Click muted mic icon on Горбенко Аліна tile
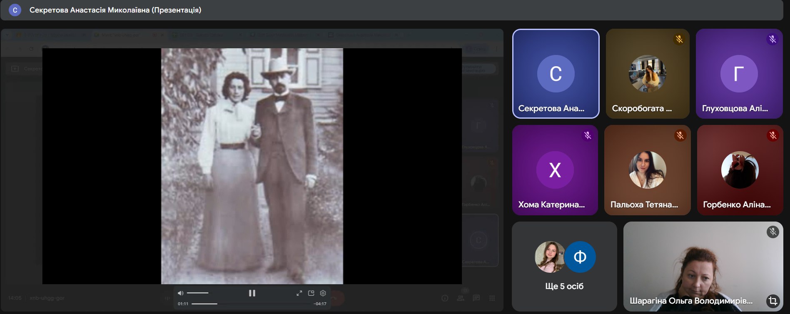The image size is (790, 314). tap(773, 135)
